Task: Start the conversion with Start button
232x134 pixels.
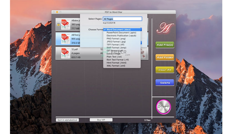Action: (x=163, y=107)
